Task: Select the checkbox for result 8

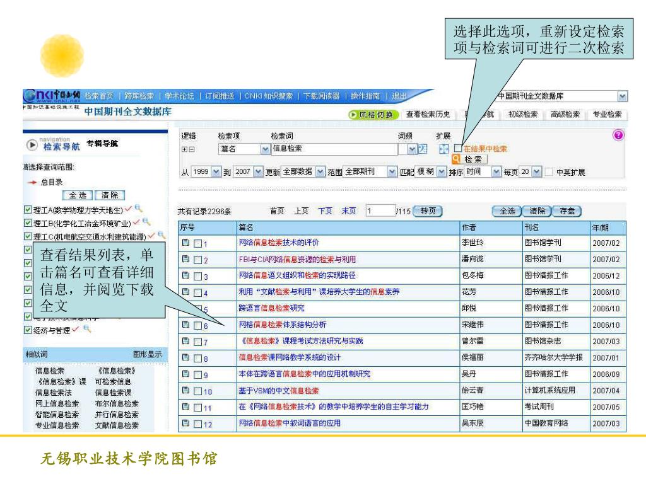Action: [197, 359]
